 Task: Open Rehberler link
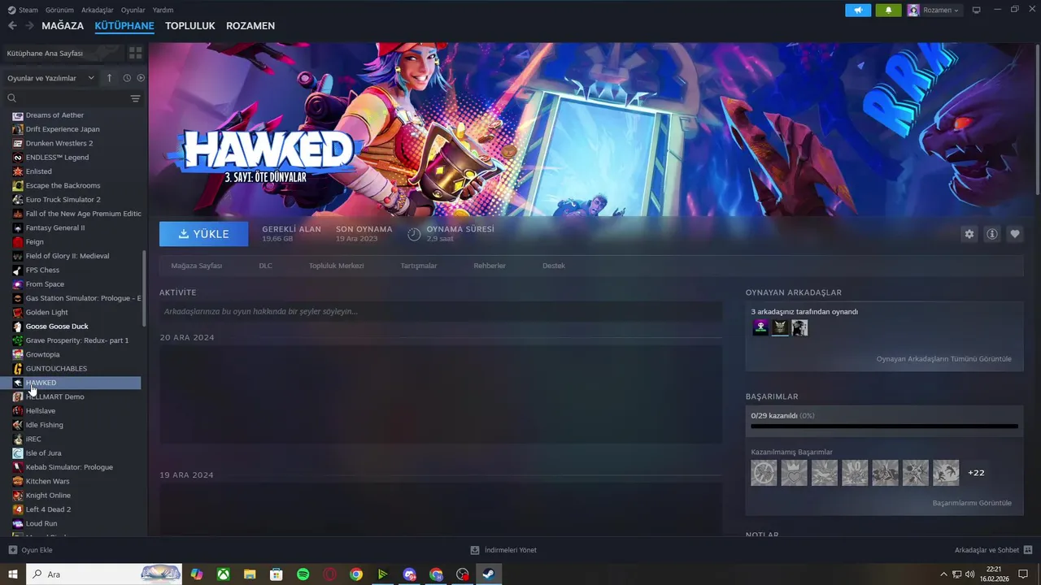(x=490, y=266)
